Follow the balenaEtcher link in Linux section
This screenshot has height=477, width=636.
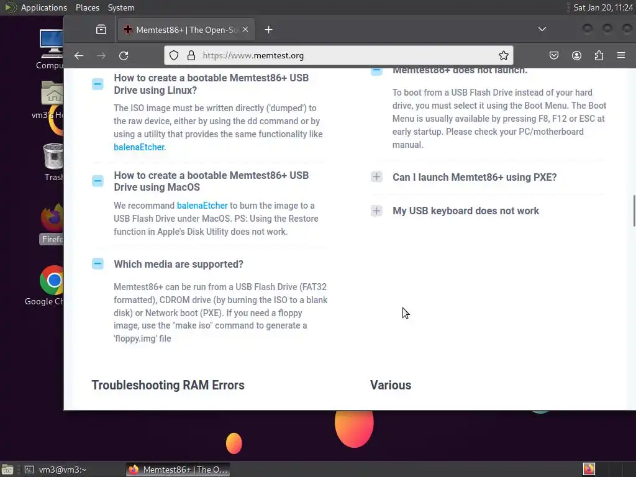click(x=139, y=147)
